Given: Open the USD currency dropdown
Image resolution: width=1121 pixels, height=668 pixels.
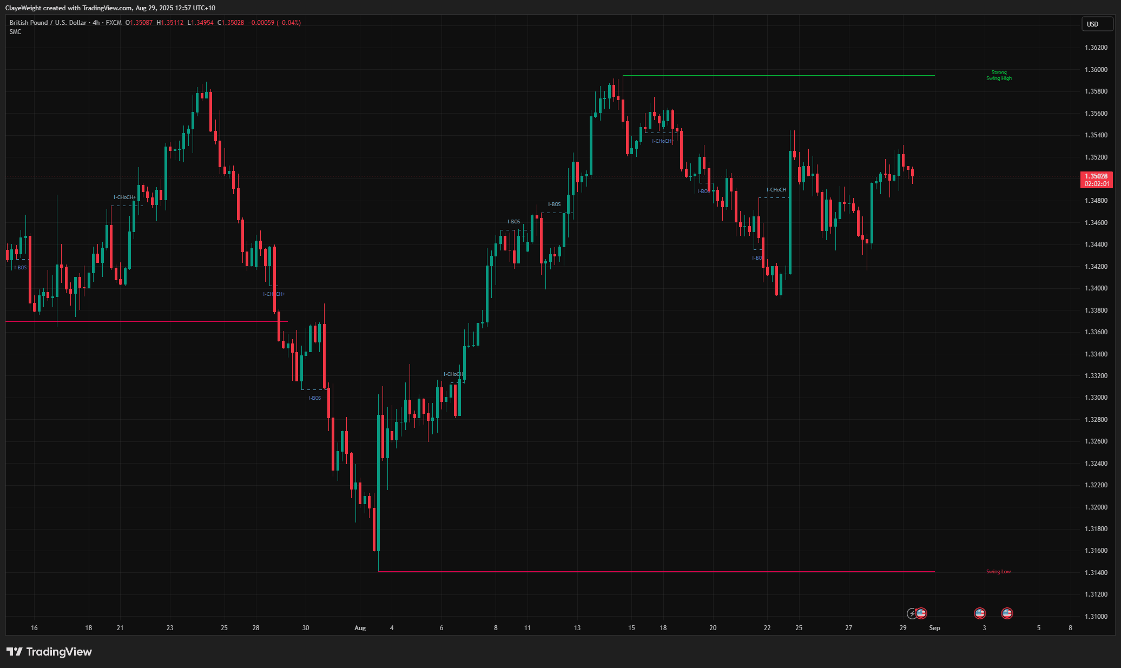Looking at the screenshot, I should click(1097, 24).
